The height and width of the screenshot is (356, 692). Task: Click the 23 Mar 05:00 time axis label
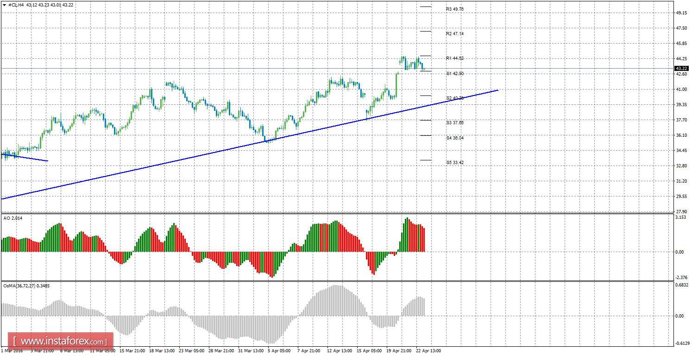click(191, 351)
